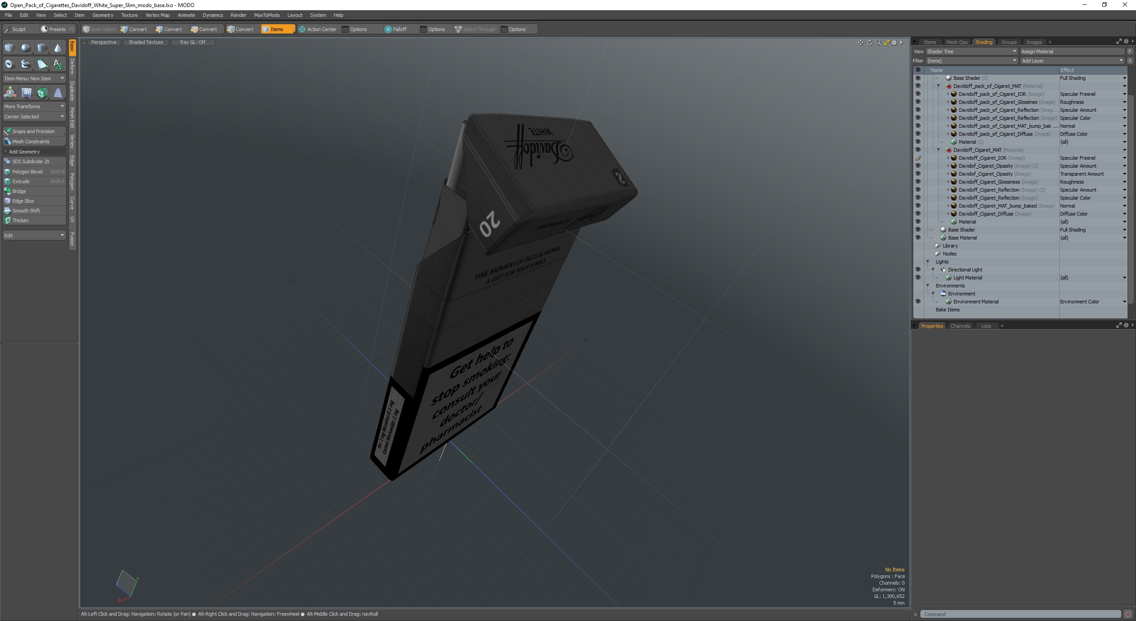Hide the Davidoff_pack_of_Cigaret_MAT material layer
The width and height of the screenshot is (1136, 621).
(918, 86)
